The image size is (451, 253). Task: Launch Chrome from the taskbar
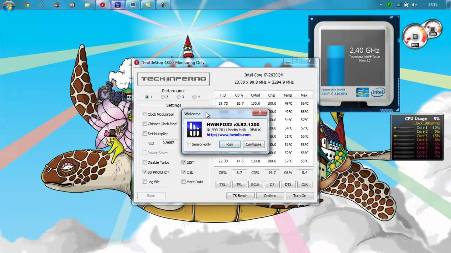coord(27,5)
